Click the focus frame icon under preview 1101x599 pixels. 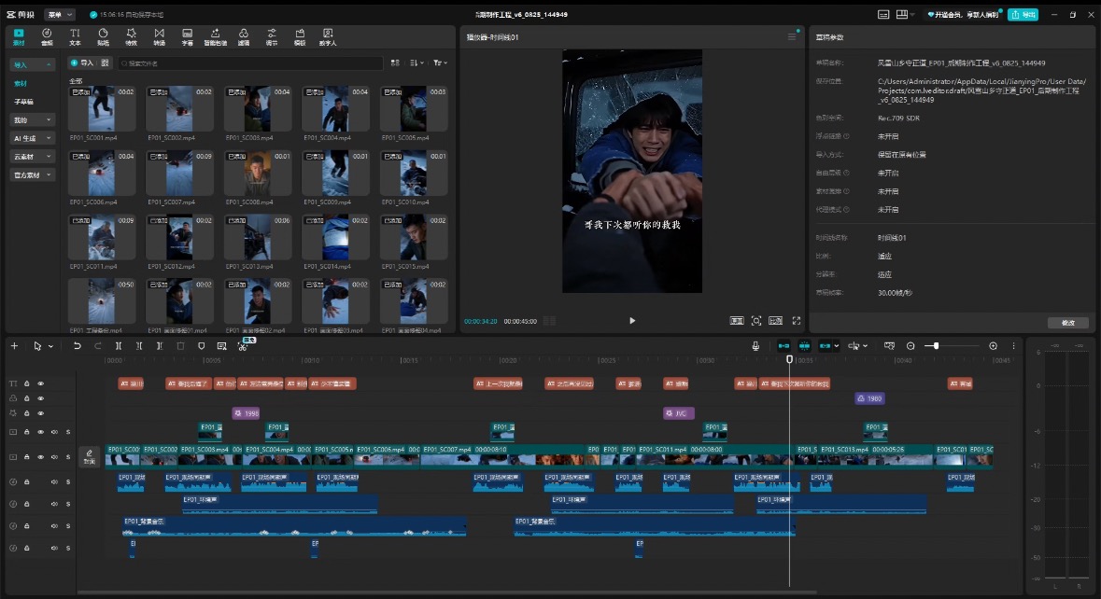click(756, 321)
